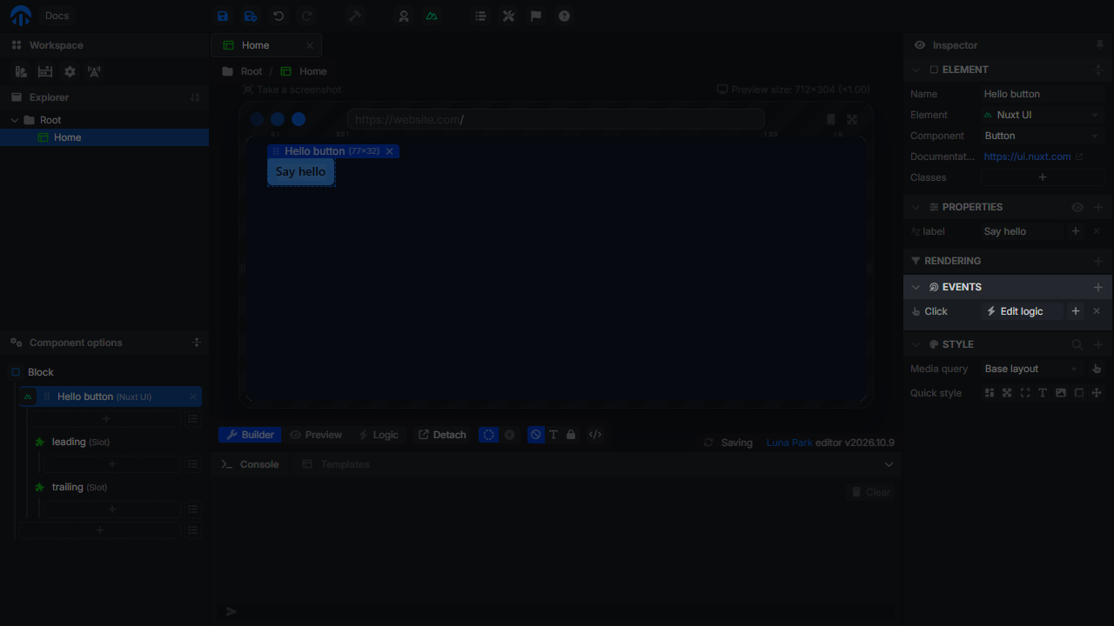Click the Name field Hello button
This screenshot has height=626, width=1114.
click(x=1042, y=94)
